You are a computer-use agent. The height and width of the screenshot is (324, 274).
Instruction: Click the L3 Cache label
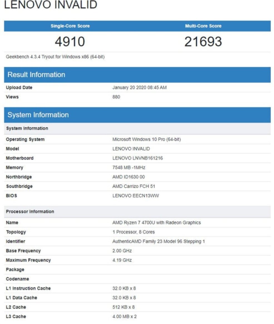coord(16,316)
